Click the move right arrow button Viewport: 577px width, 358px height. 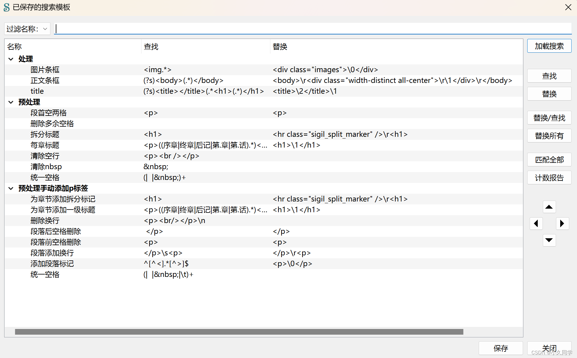click(562, 223)
